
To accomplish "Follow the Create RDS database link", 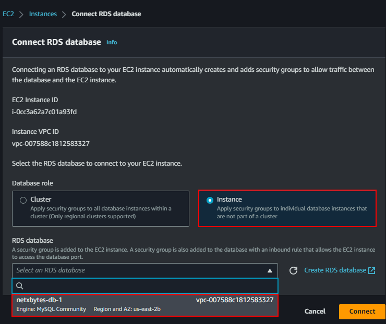I will [x=335, y=270].
